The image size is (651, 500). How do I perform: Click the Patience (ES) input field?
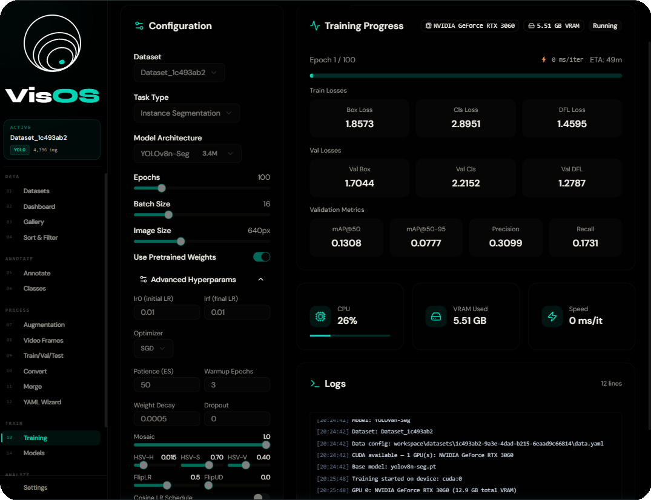pyautogui.click(x=167, y=384)
